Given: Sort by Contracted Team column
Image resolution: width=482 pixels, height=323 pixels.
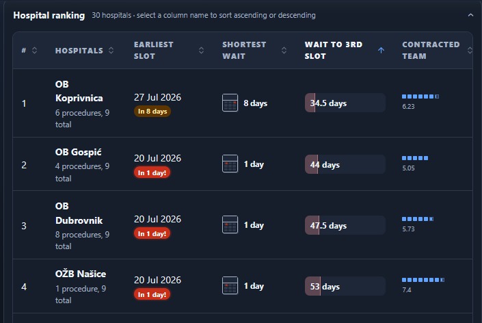Looking at the screenshot, I should [437, 50].
